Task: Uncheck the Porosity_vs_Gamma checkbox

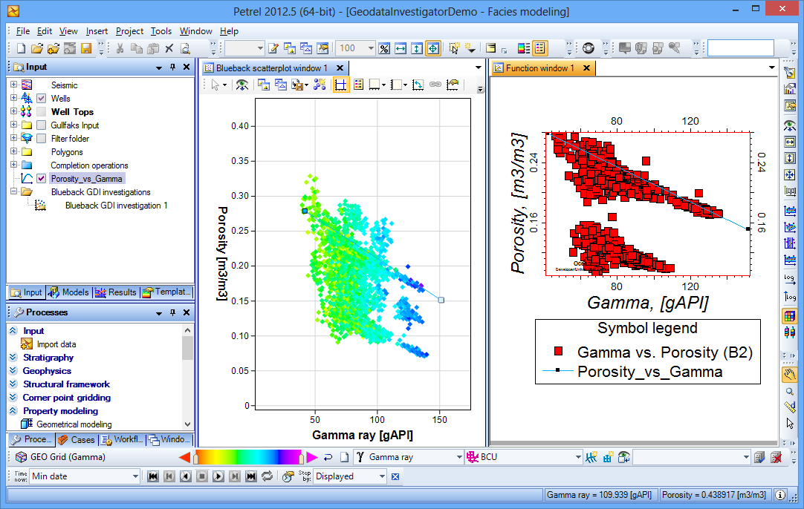Action: pyautogui.click(x=42, y=179)
